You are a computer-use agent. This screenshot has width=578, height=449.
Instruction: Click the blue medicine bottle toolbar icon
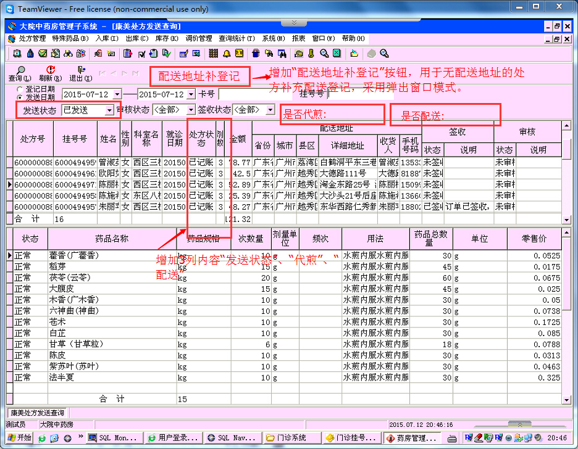30,54
